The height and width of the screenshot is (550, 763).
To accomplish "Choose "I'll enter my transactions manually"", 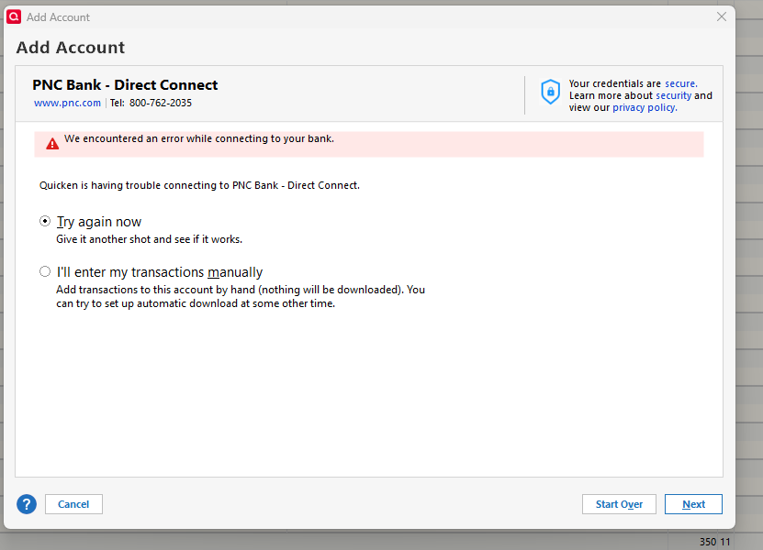I will [x=45, y=272].
